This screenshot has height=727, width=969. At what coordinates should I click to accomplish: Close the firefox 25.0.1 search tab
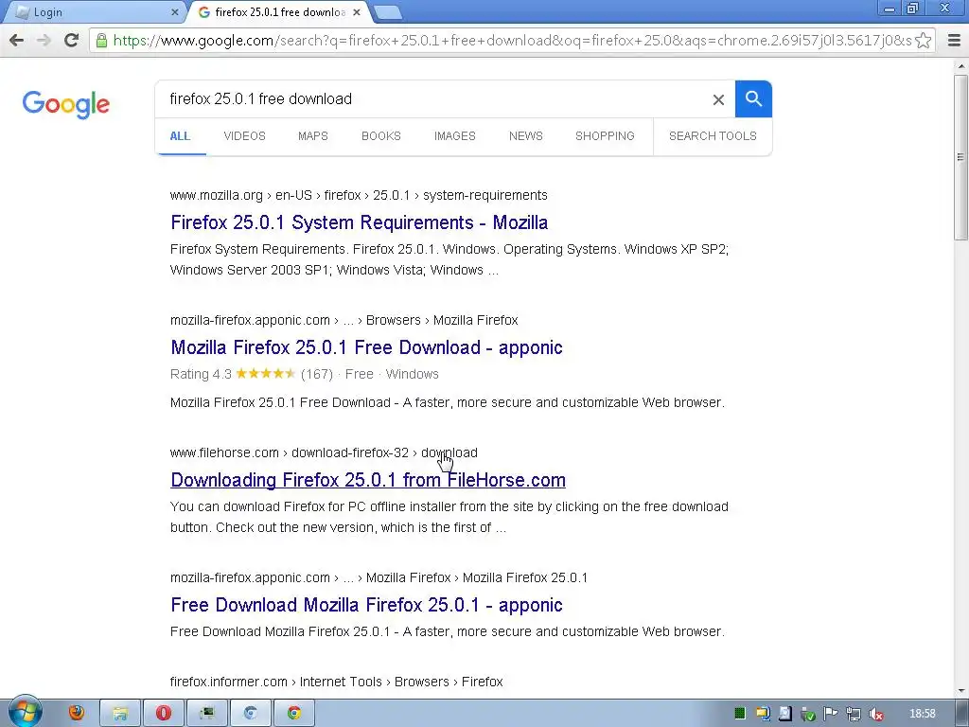click(357, 12)
